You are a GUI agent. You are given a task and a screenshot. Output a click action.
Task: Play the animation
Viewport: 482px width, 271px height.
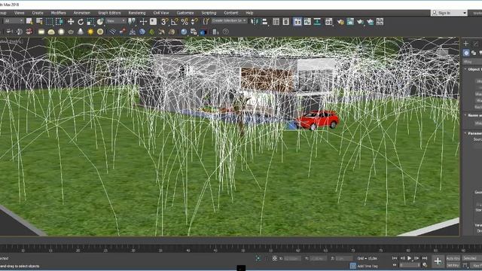(410, 258)
